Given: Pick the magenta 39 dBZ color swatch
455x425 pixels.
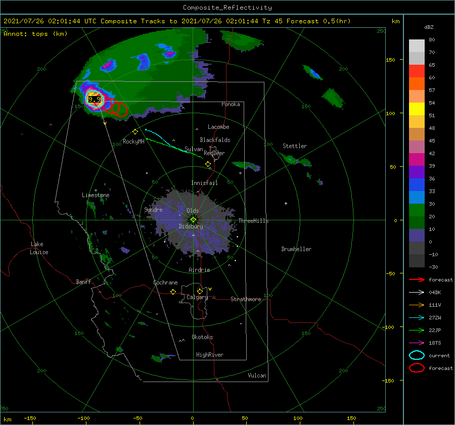Looking at the screenshot, I should 417,160.
